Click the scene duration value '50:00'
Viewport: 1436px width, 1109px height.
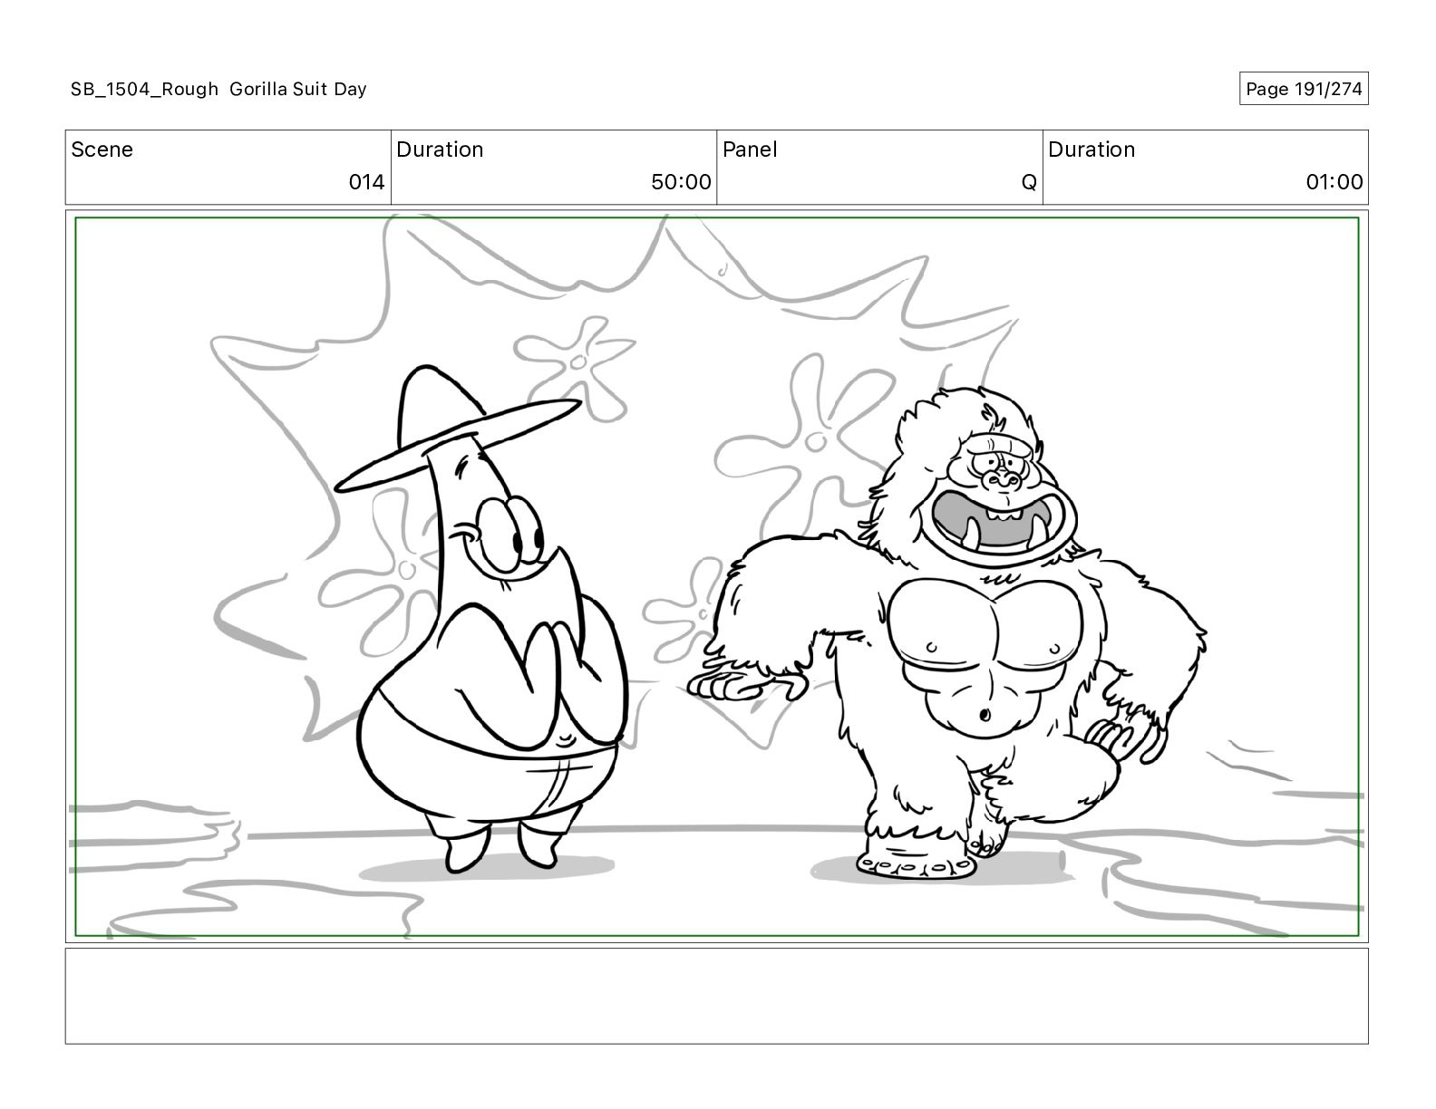point(681,182)
